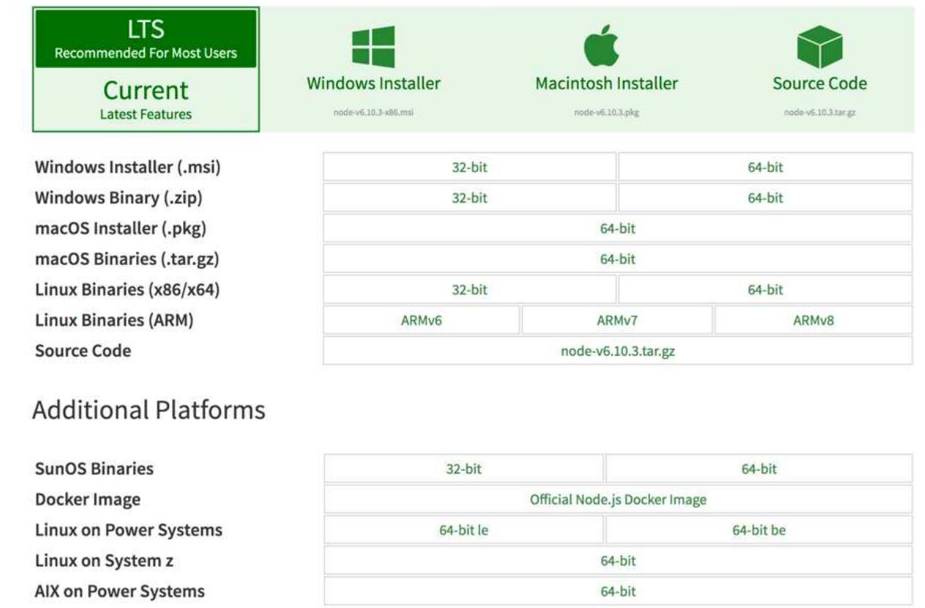Download 64-bit Windows Installer (.msi)
Screen dimensions: 925x608
[x=765, y=167]
